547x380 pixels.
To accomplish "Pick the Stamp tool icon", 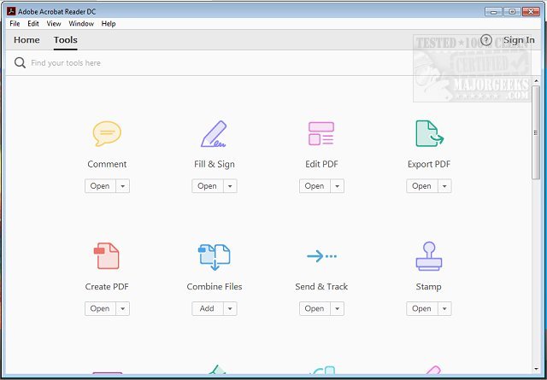I will coord(428,256).
